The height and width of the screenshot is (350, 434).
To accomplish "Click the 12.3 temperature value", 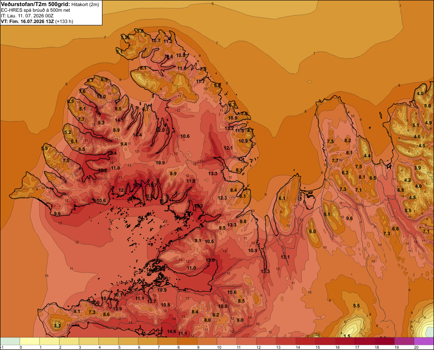I will pyautogui.click(x=222, y=198).
